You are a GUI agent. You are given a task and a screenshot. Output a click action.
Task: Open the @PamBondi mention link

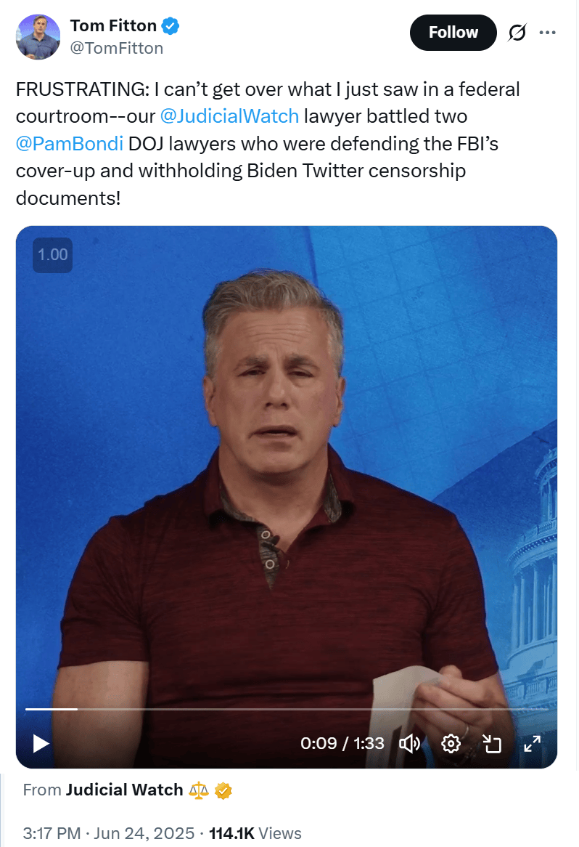[x=70, y=144]
